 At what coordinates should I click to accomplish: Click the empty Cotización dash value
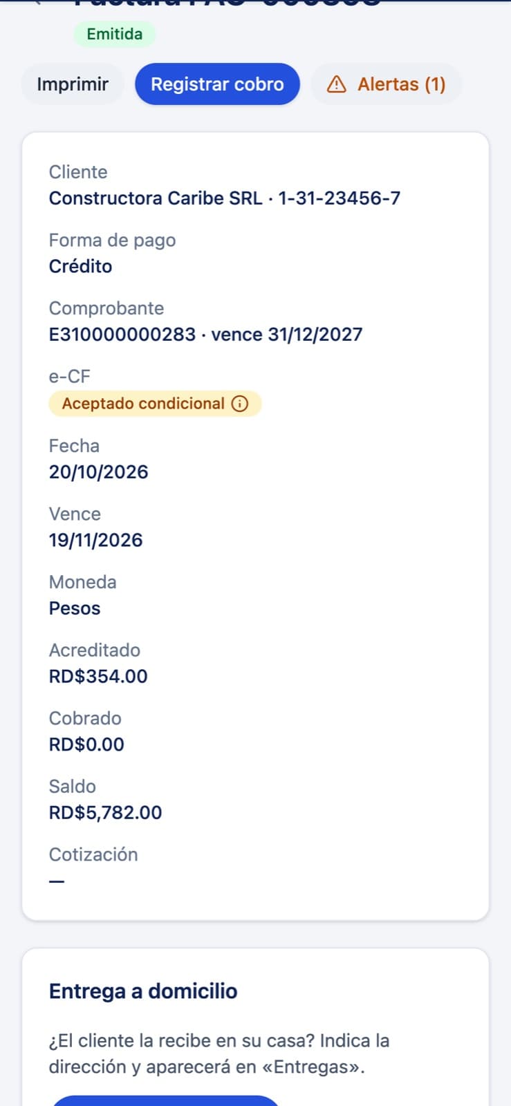click(57, 881)
